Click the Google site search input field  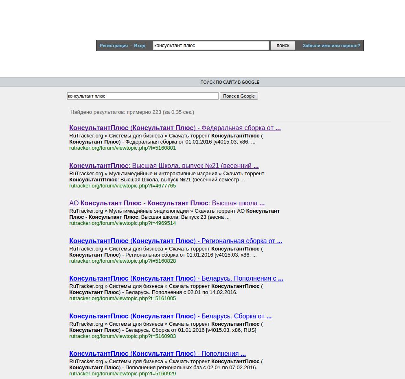tap(143, 96)
